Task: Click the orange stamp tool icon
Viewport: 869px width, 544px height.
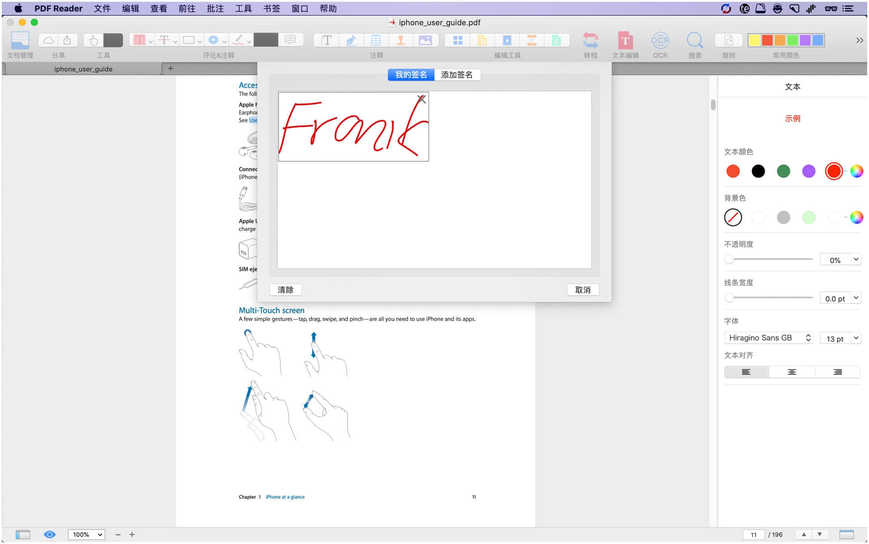Action: 400,40
